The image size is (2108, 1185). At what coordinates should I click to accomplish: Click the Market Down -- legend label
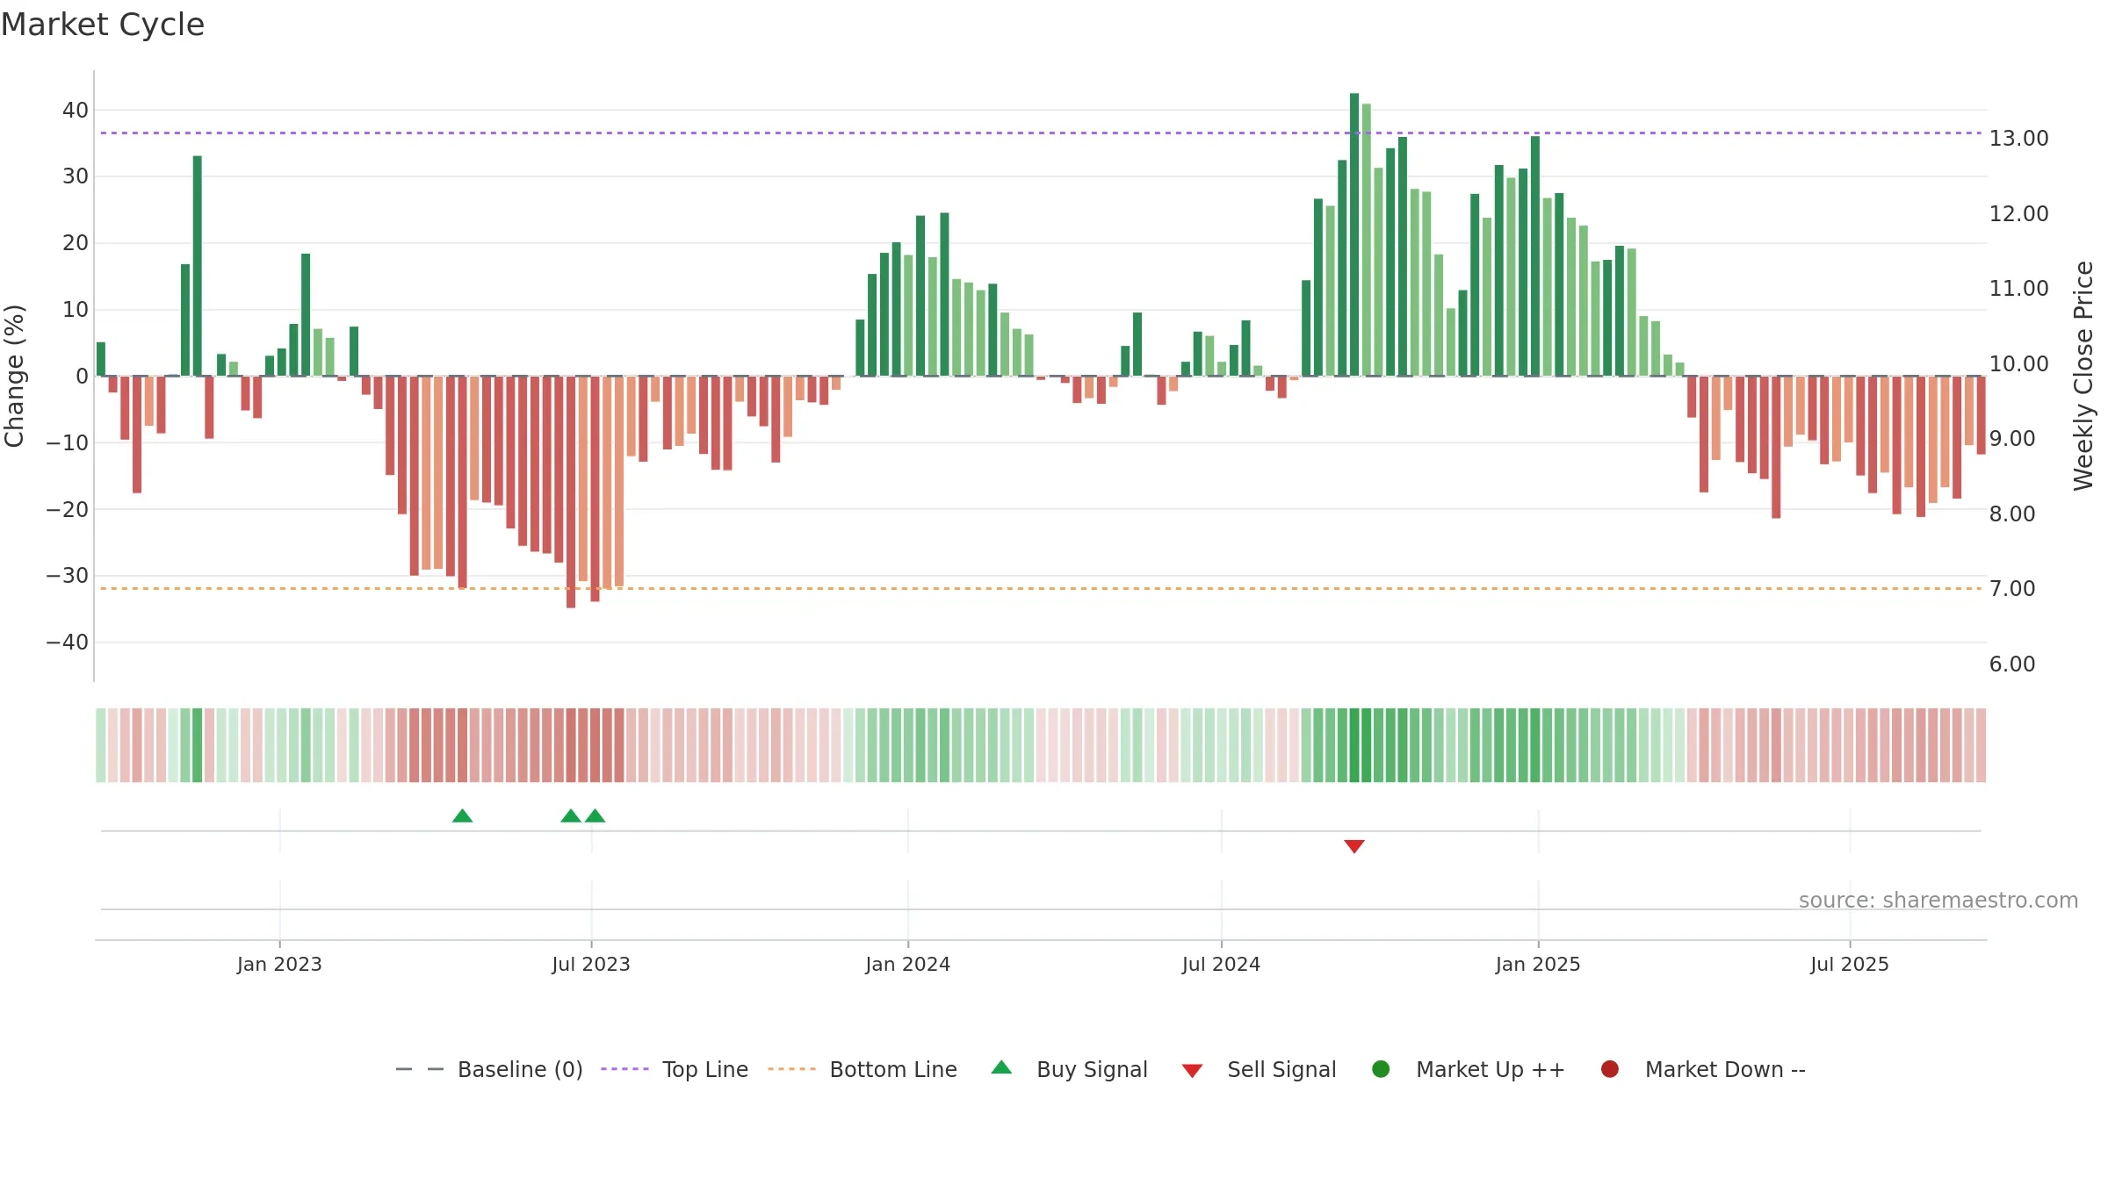pos(1725,1069)
